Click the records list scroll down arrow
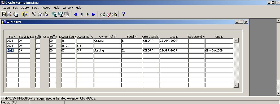280x104 pixels. [x=236, y=86]
